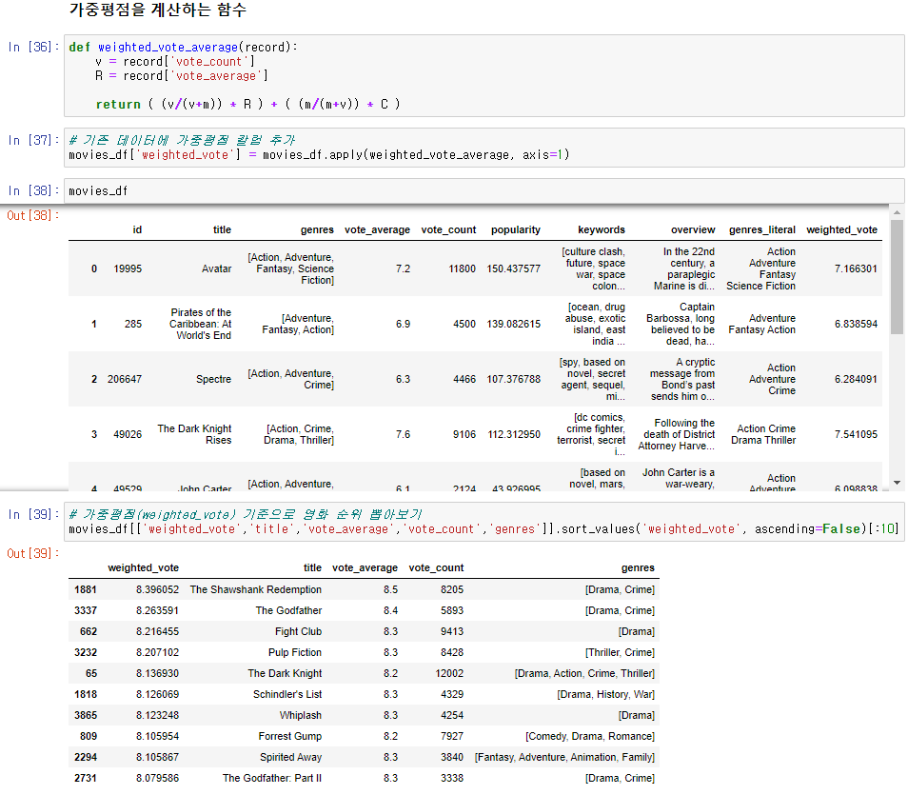Image resolution: width=908 pixels, height=795 pixels.
Task: Click the 'Pulp Fiction' title cell
Action: [295, 652]
